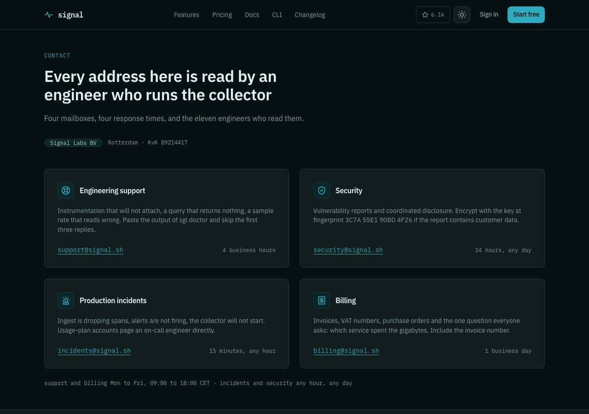
Task: Click the '24 hours, any day' response time
Action: coord(503,250)
